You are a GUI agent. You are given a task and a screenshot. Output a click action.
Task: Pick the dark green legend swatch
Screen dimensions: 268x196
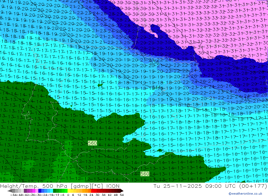tap(54, 191)
